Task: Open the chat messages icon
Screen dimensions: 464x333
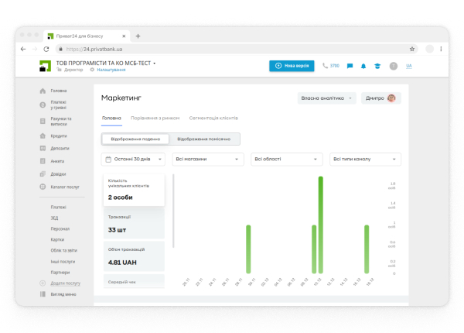Action: [x=350, y=66]
